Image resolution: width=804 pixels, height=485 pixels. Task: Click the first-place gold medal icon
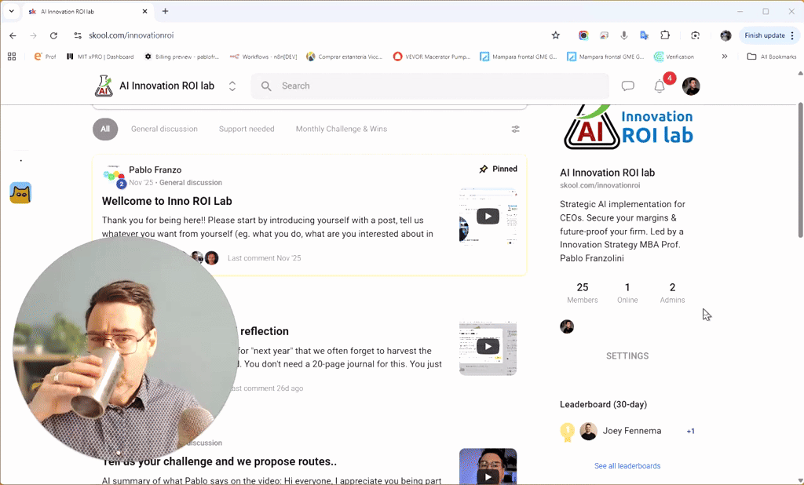tap(567, 432)
